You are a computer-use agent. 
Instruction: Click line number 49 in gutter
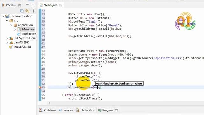pos(43,73)
